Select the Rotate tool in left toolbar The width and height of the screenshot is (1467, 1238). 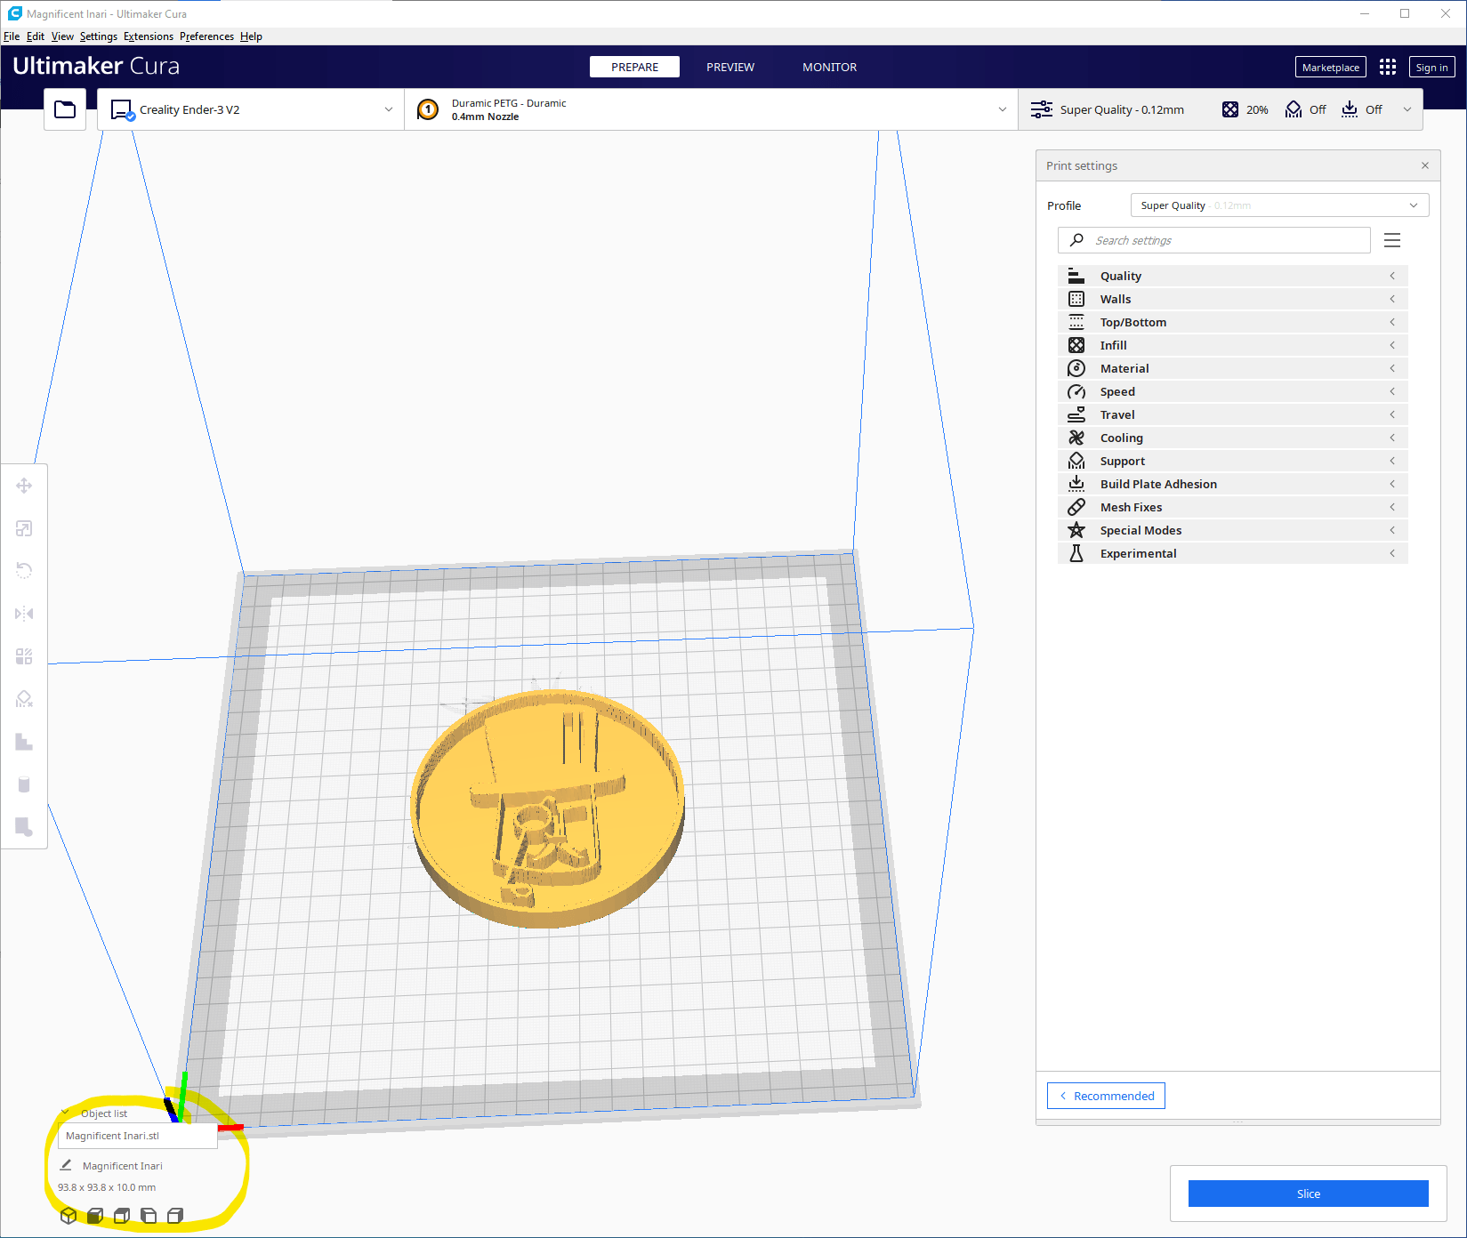point(24,570)
